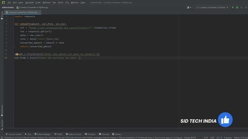Place cursor in the 'import requests' line
Viewport: 248px width, 139px height.
[x=25, y=16]
